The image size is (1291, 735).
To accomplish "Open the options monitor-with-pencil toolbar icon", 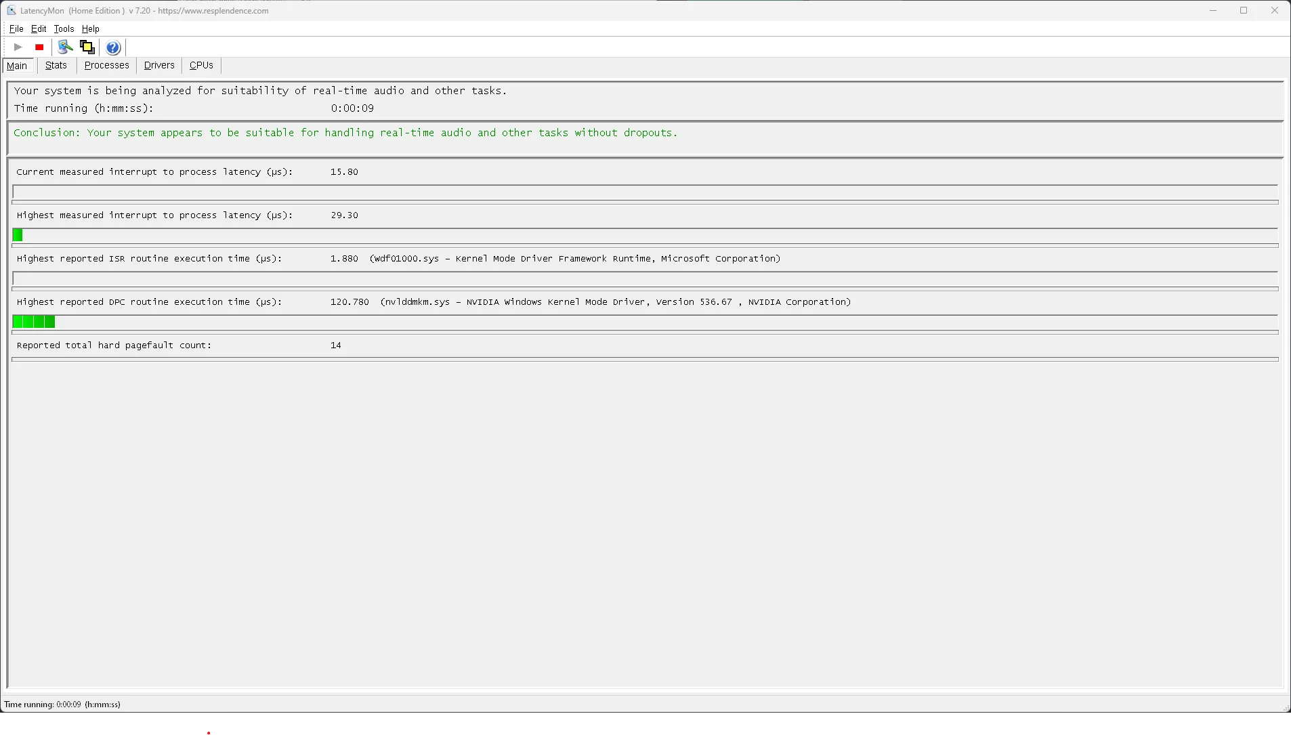I will click(x=65, y=47).
